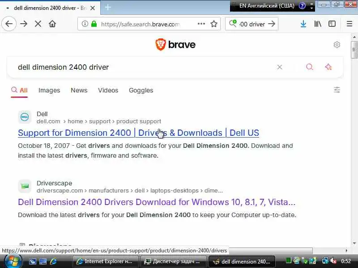The width and height of the screenshot is (358, 268).
Task: Open the Firefox hamburger menu
Action: coord(349,24)
